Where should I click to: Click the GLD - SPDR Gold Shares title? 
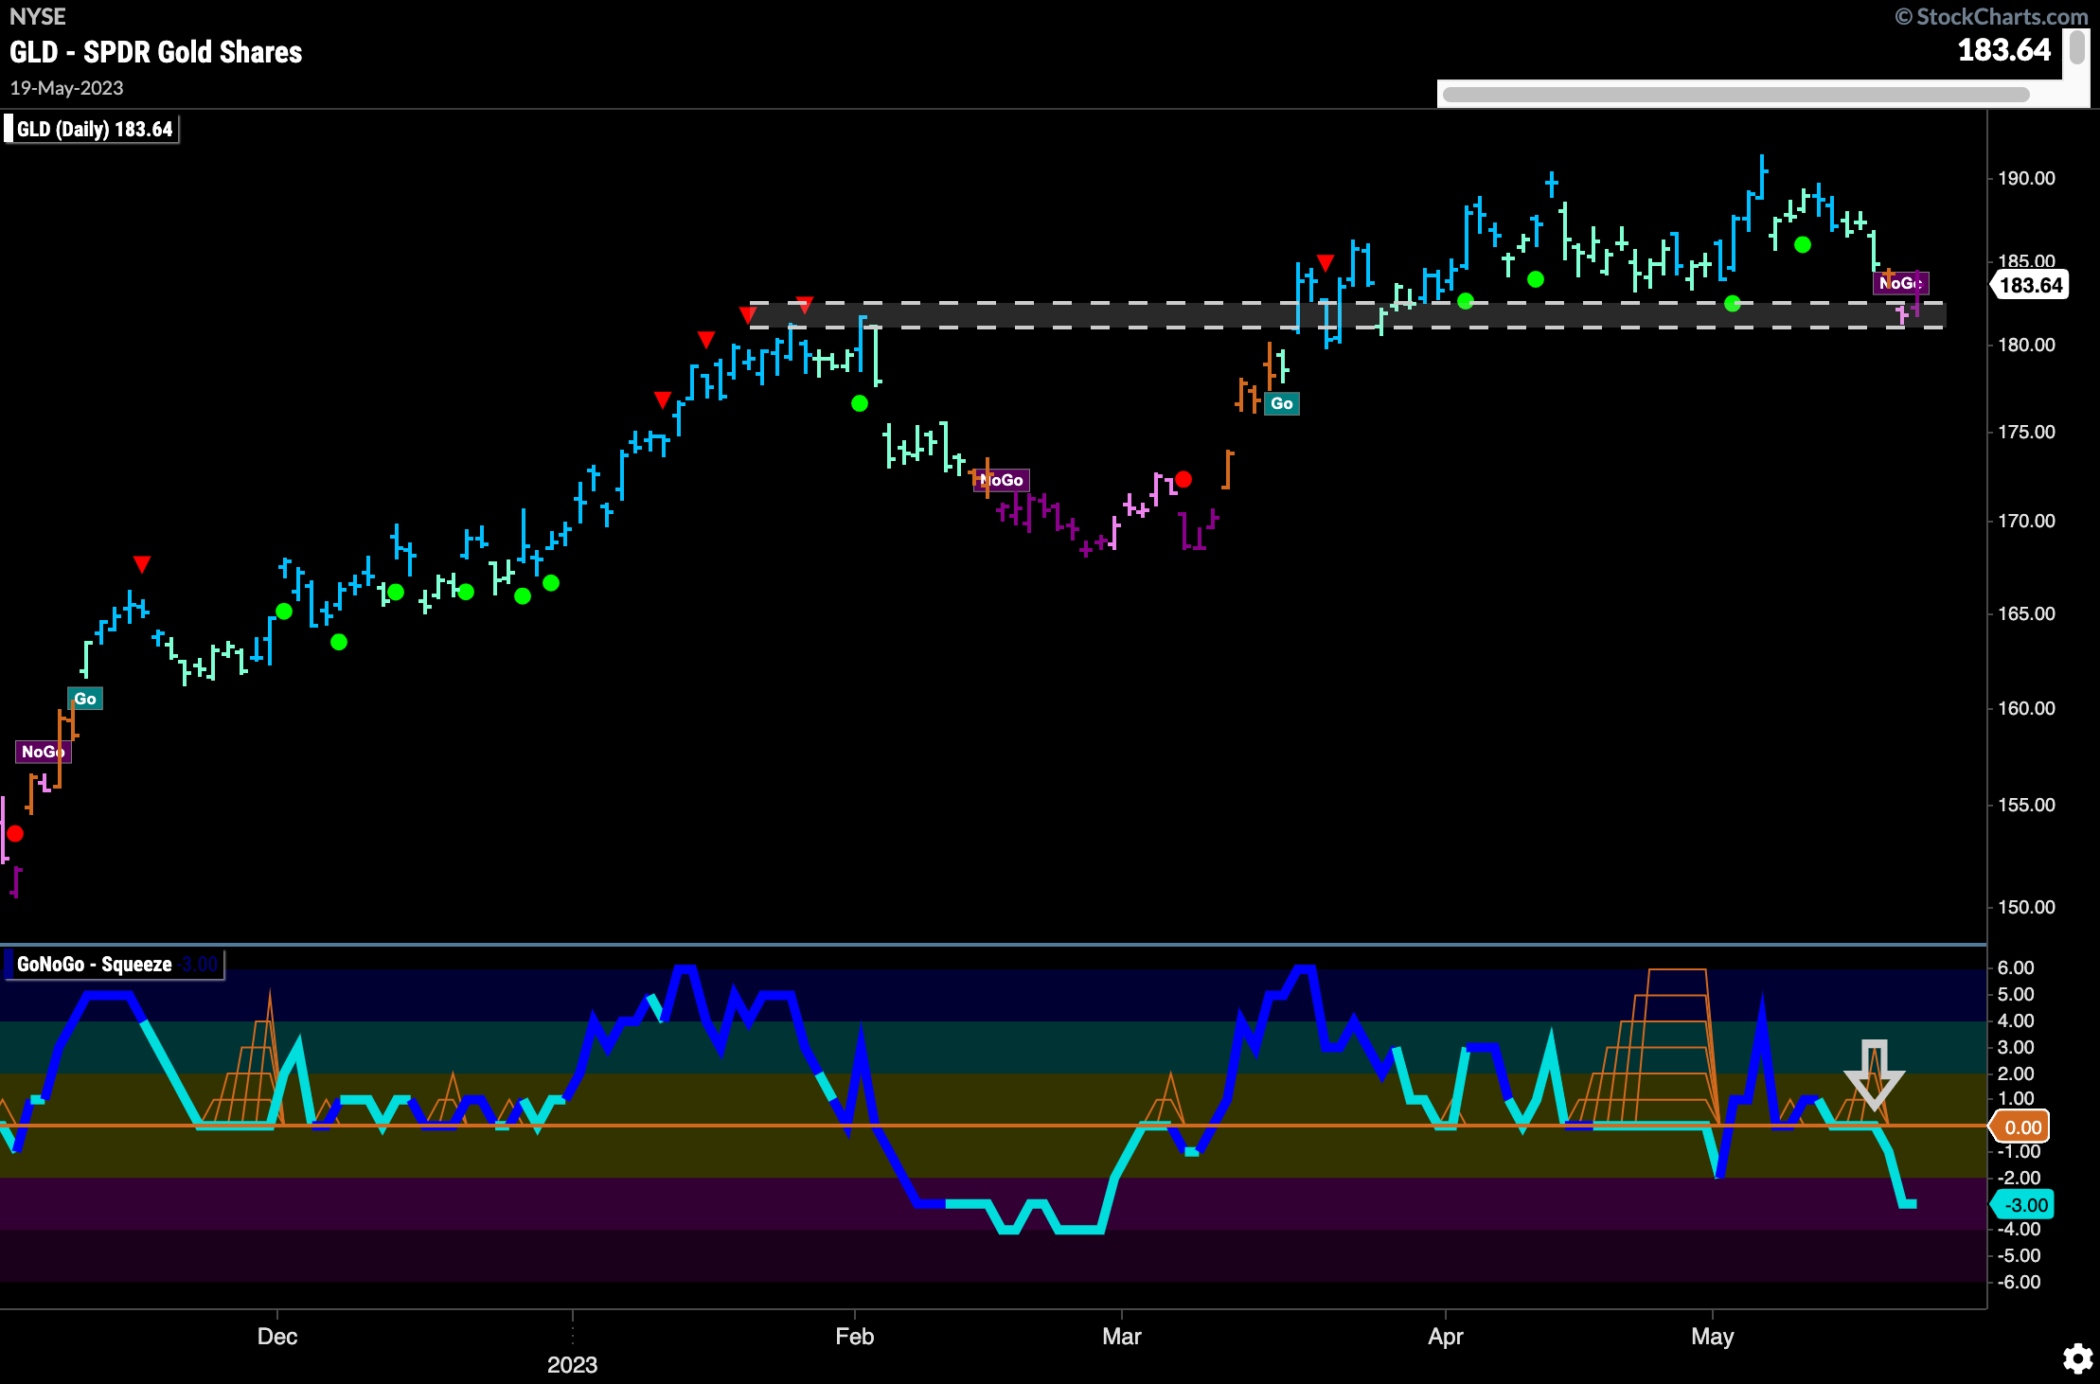tap(156, 52)
